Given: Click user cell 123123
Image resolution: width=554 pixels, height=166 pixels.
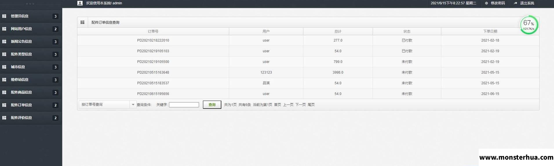Looking at the screenshot, I should click(x=266, y=72).
